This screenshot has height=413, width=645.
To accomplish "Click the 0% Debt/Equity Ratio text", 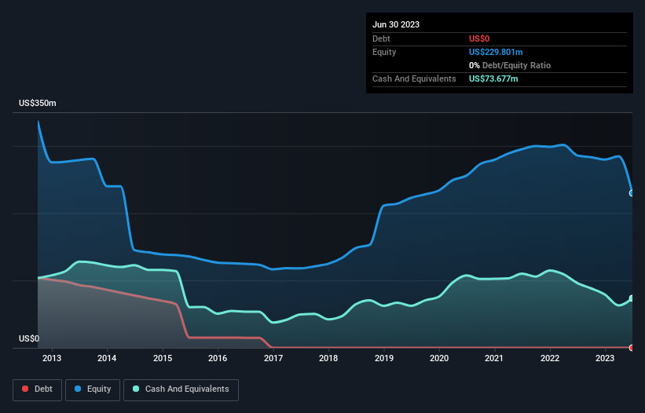I will pos(510,65).
